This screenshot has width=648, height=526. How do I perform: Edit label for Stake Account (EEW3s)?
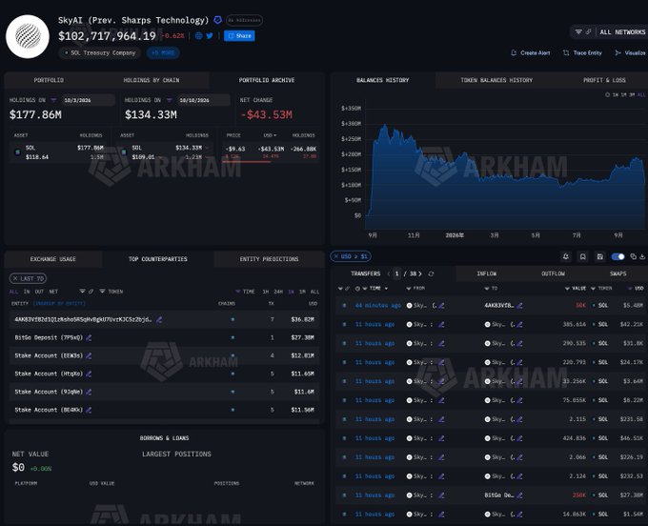[x=89, y=355]
